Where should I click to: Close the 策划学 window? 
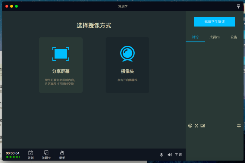(x=7, y=6)
